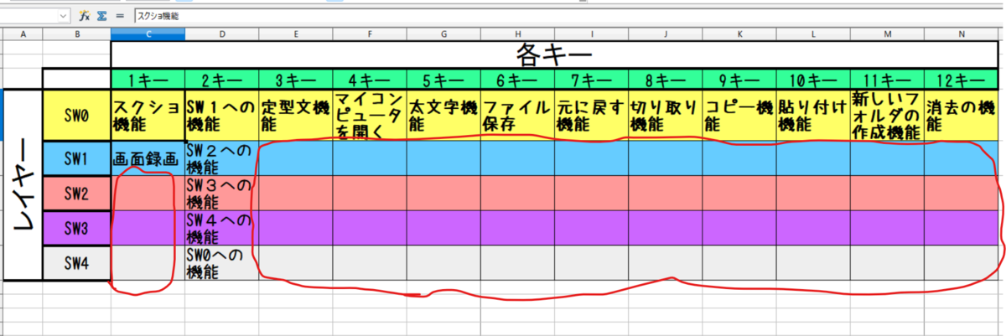Screen dimensions: 1006x336
Task: Click the red SW2 layer cell
Action: pos(77,193)
